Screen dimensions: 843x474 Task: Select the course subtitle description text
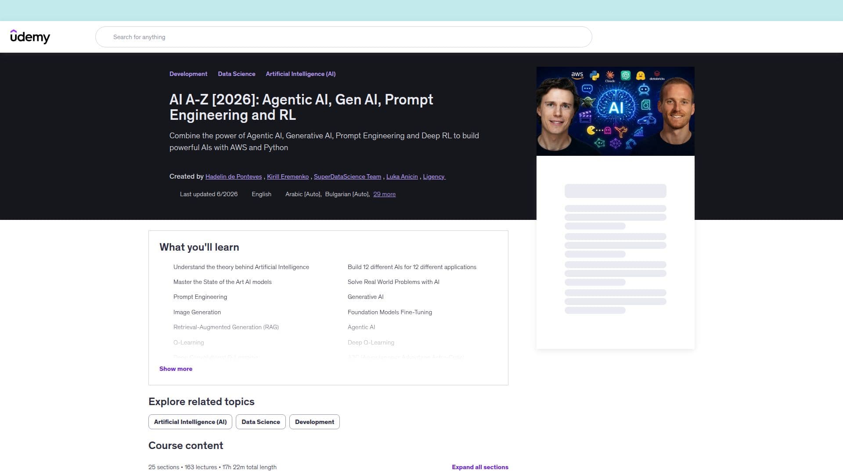point(324,141)
